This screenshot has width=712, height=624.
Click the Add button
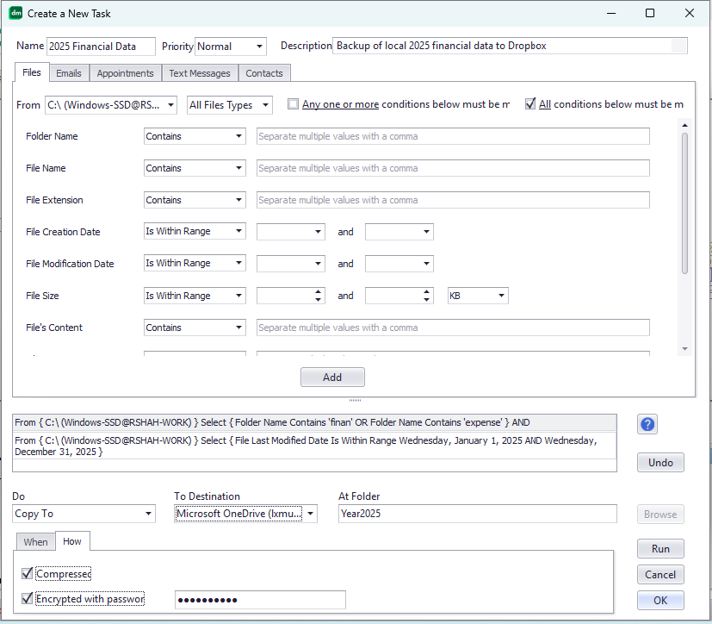coord(332,377)
